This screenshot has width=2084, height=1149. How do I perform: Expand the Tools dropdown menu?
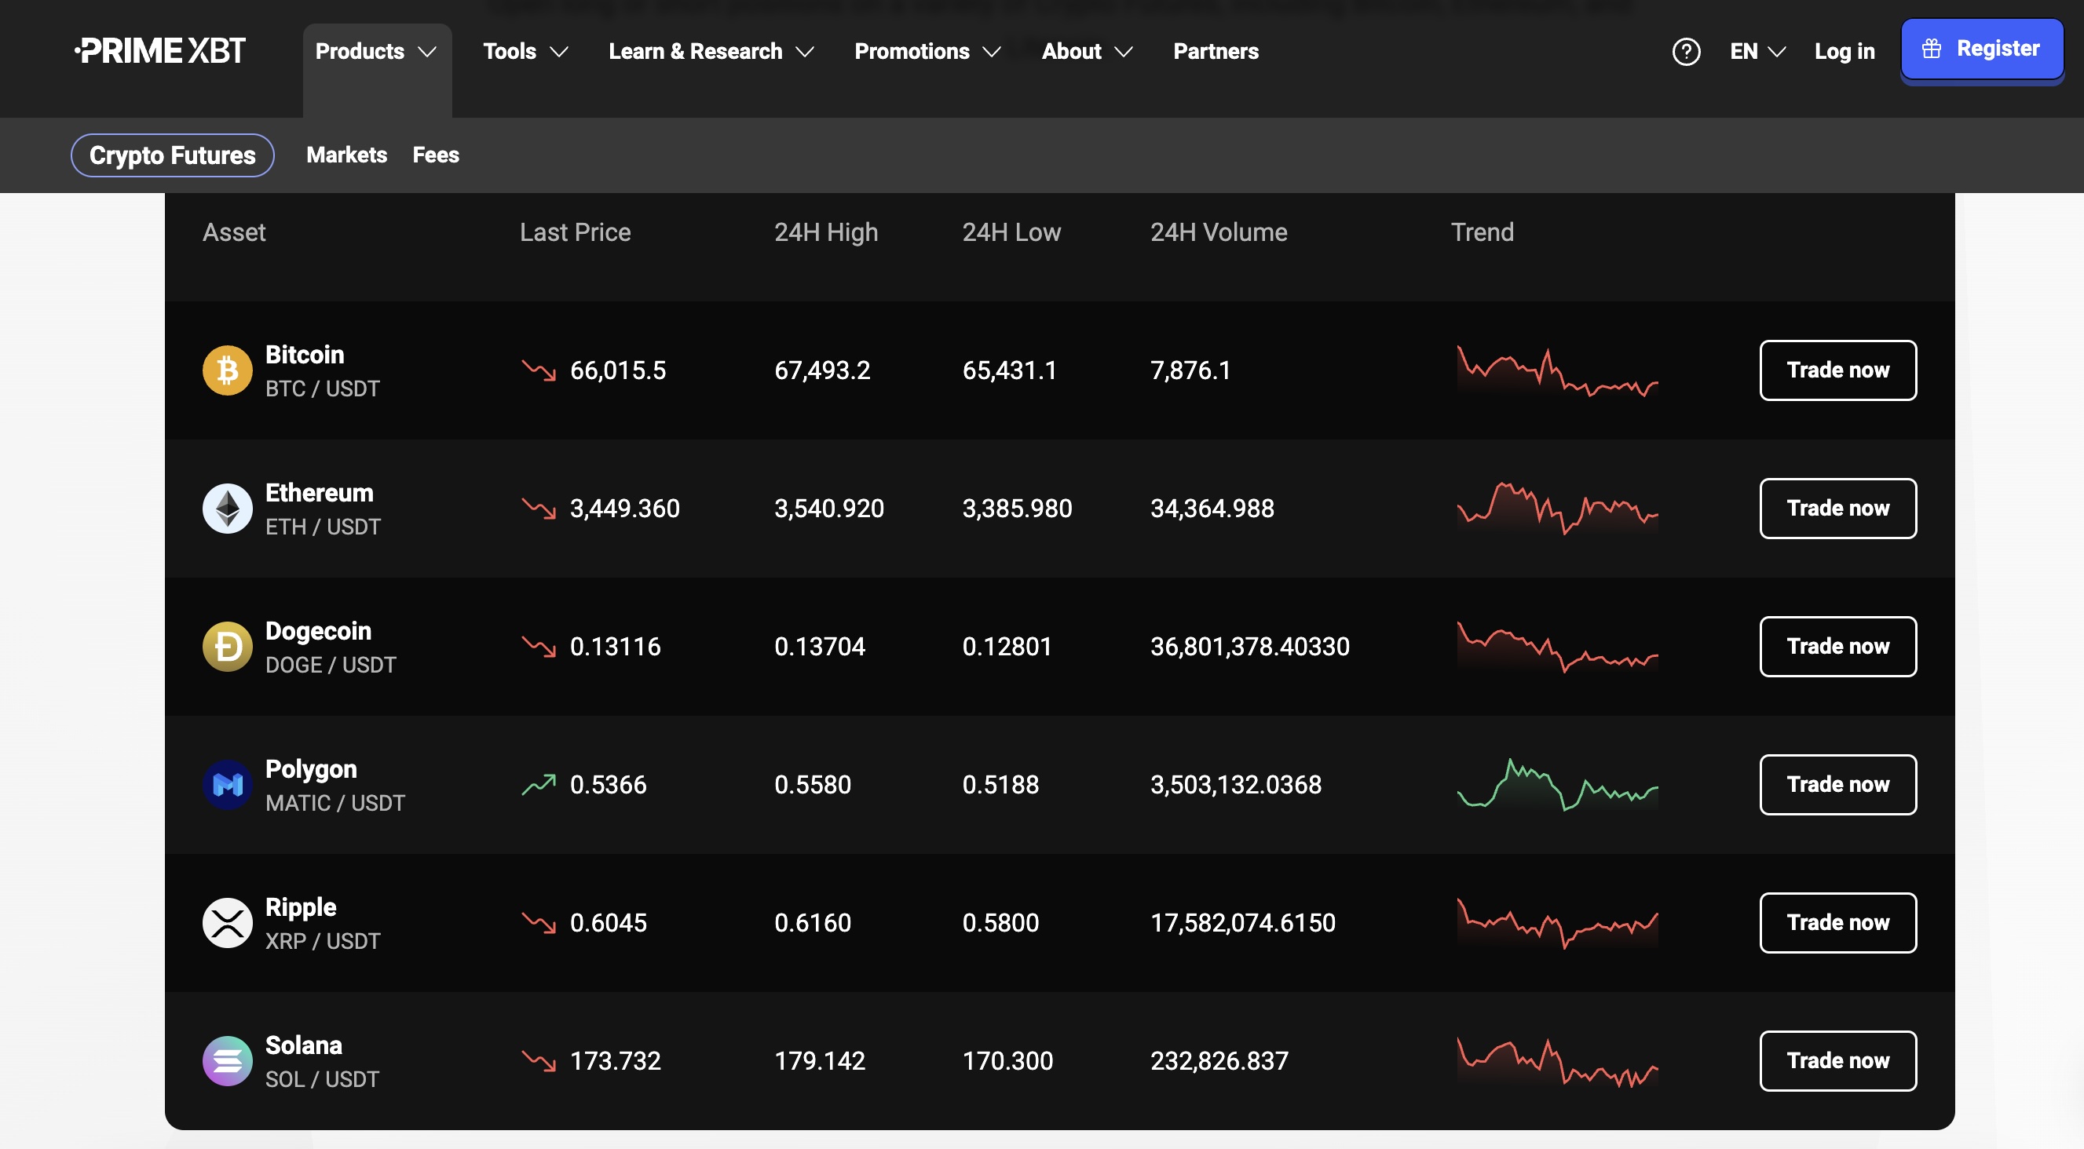coord(526,52)
